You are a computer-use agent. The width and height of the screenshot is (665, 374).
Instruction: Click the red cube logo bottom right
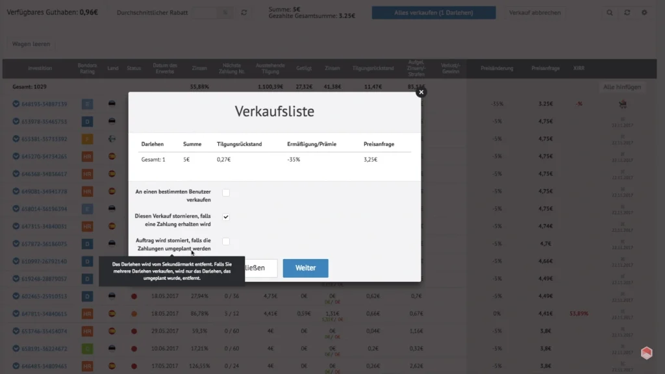(x=646, y=353)
